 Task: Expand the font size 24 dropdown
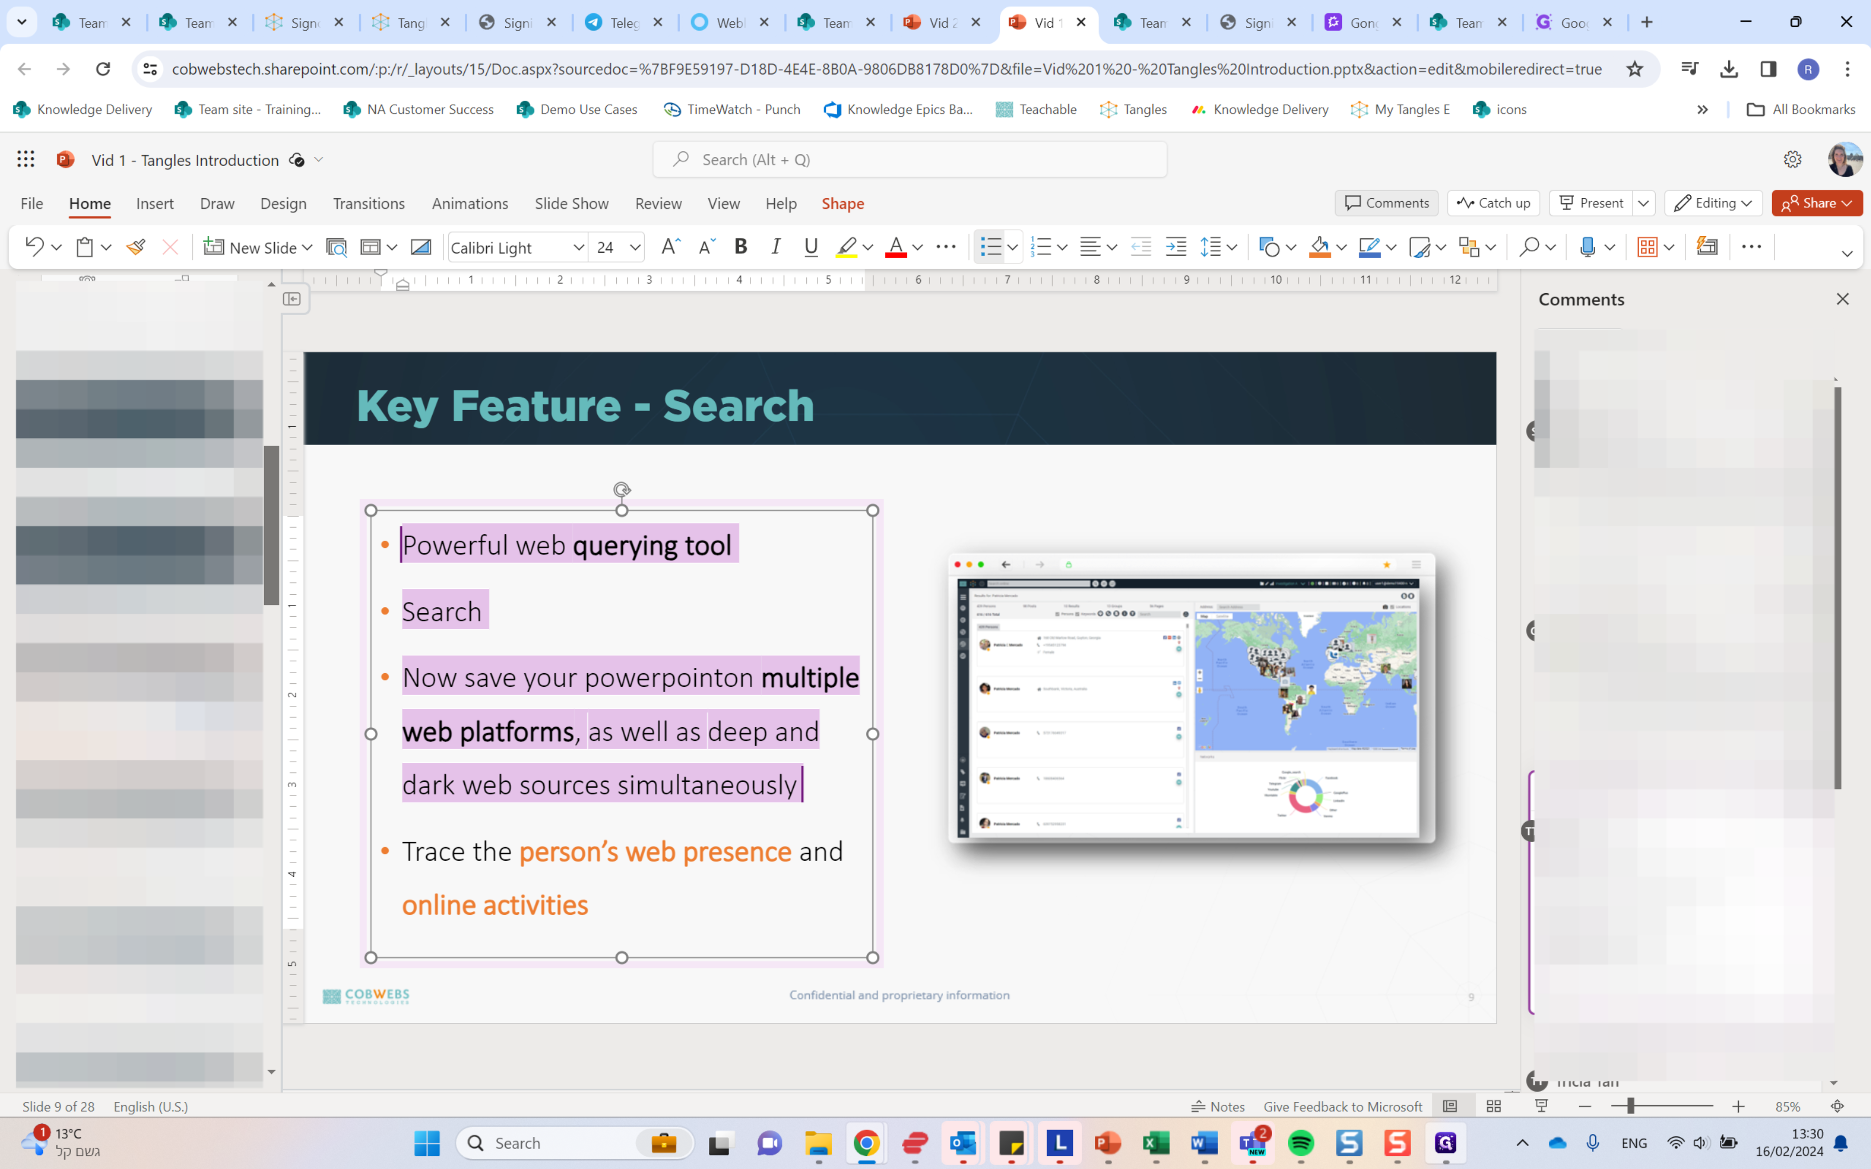(635, 247)
